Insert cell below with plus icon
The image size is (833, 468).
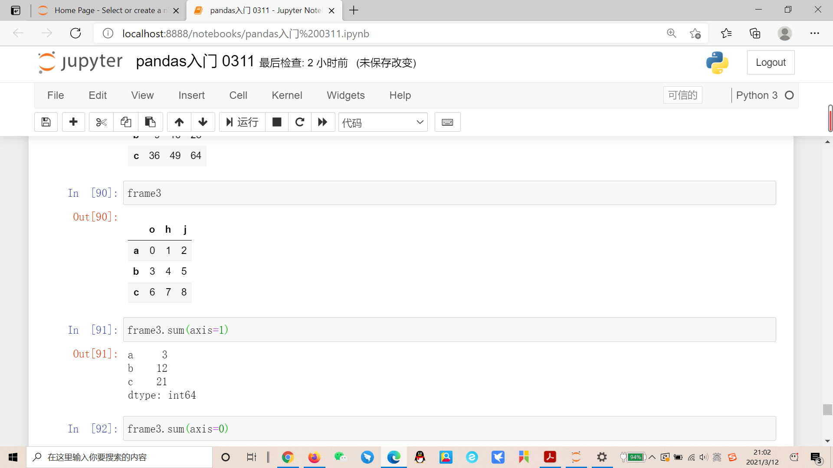[x=73, y=122]
